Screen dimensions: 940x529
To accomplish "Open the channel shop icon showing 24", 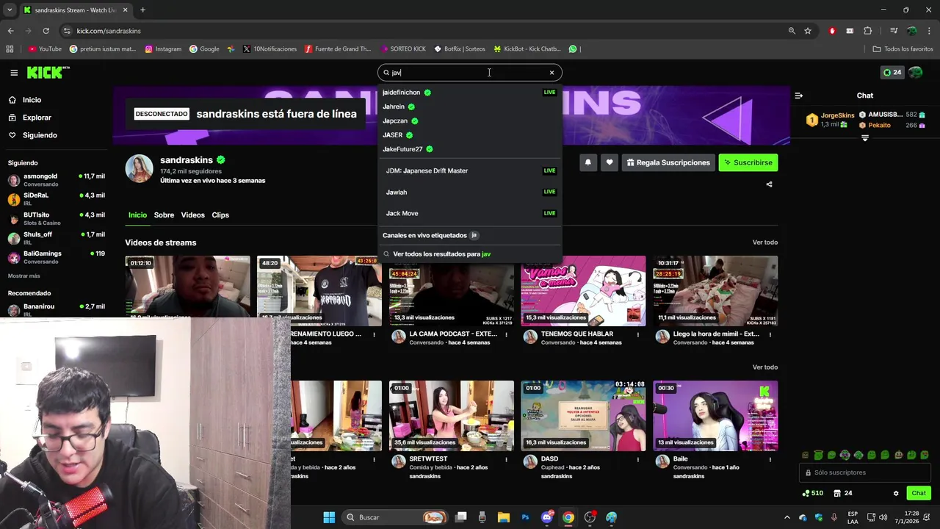I will click(842, 493).
